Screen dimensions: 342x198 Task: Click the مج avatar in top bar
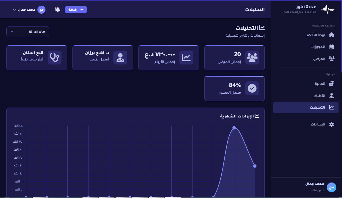41,10
